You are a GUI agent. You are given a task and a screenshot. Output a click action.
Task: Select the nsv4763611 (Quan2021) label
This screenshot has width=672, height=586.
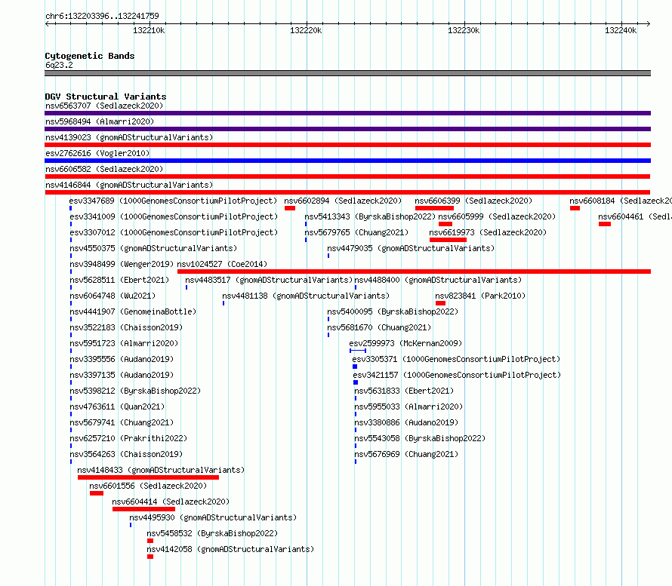pyautogui.click(x=117, y=407)
